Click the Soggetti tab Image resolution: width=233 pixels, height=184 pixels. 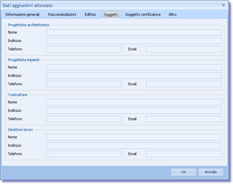111,14
